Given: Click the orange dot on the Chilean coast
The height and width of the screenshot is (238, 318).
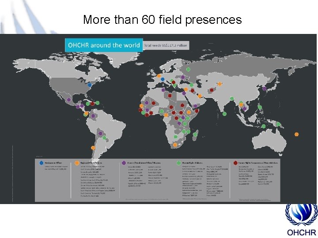Looking at the screenshot, I should click(93, 148).
